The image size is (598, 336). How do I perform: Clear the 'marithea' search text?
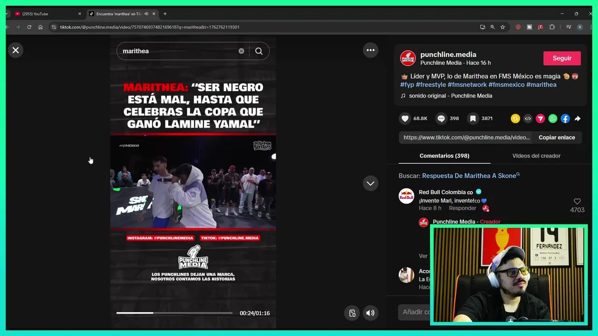[241, 51]
